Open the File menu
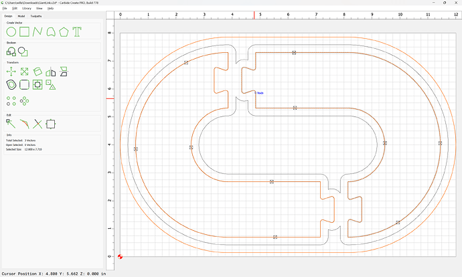The image size is (462, 277). click(5, 8)
